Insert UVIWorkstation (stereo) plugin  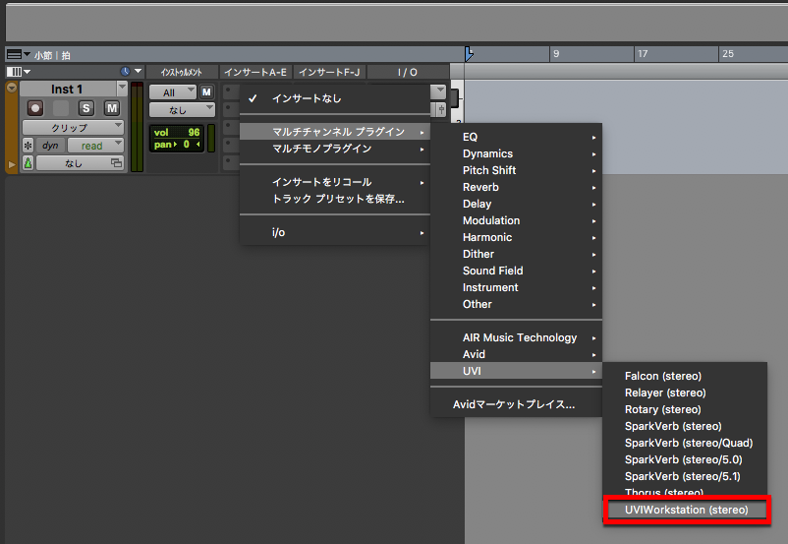(687, 510)
